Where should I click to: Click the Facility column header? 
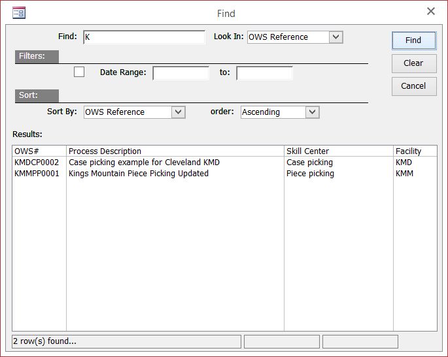tap(415, 151)
